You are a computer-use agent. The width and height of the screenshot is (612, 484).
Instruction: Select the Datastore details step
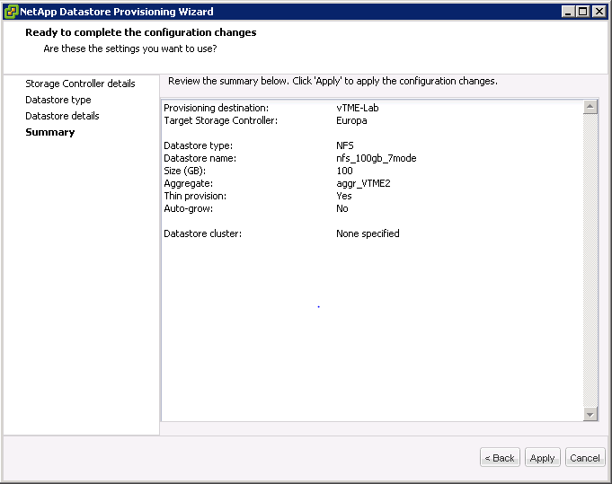click(x=62, y=116)
